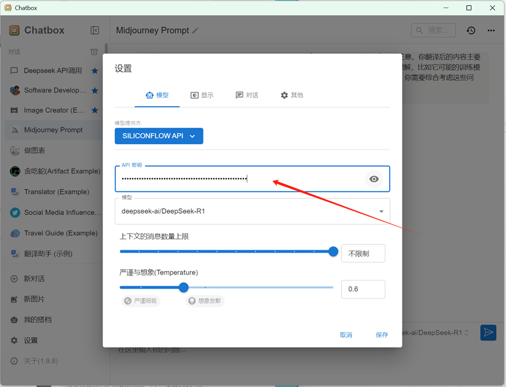Click 新对话 plus icon
Screen dimensions: 506x387
[x=14, y=279]
